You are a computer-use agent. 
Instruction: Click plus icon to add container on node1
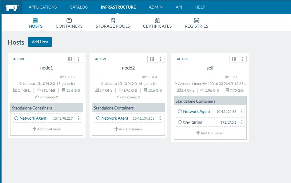click(34, 129)
